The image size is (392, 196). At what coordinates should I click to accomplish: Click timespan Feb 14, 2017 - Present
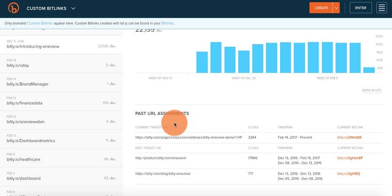coord(295,138)
